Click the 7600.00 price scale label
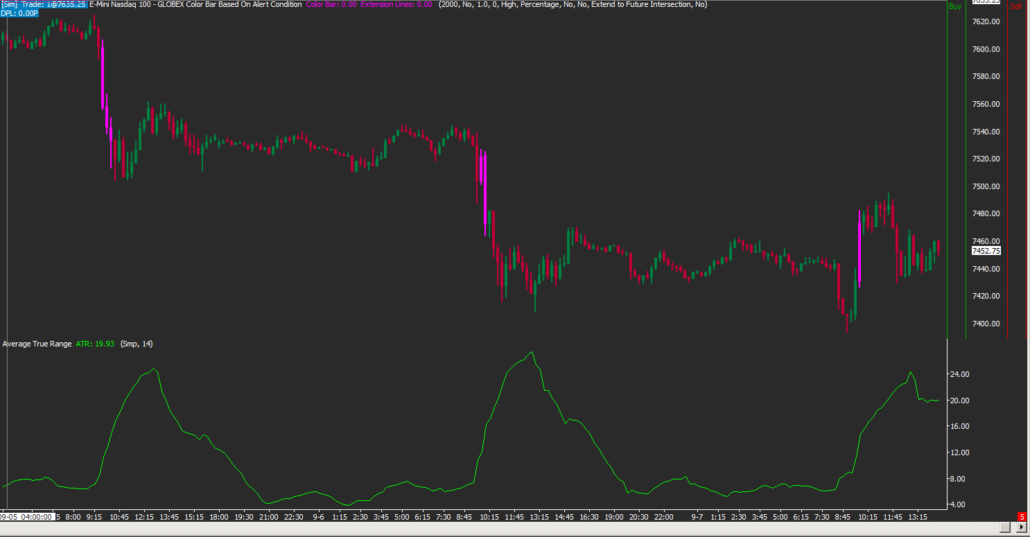 [986, 49]
